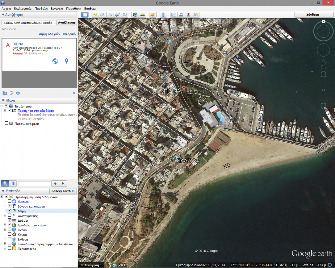Viewport: 335px width, 268px height.
Task: Open the Ιστορικό search history link
Action: click(x=69, y=34)
